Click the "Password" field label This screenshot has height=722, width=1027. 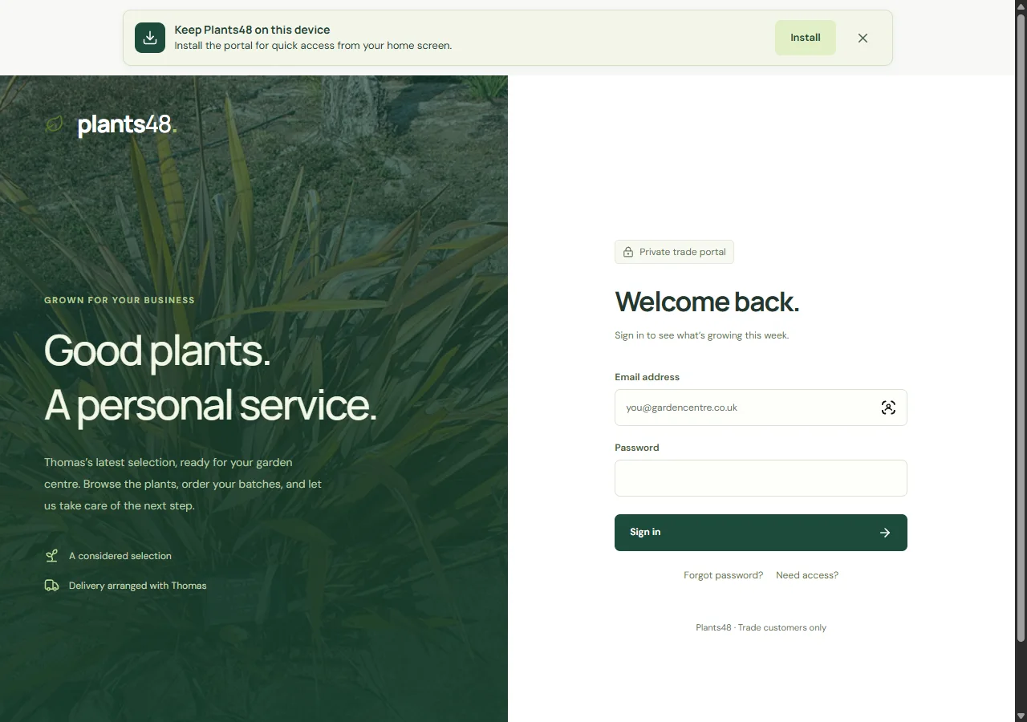point(637,448)
